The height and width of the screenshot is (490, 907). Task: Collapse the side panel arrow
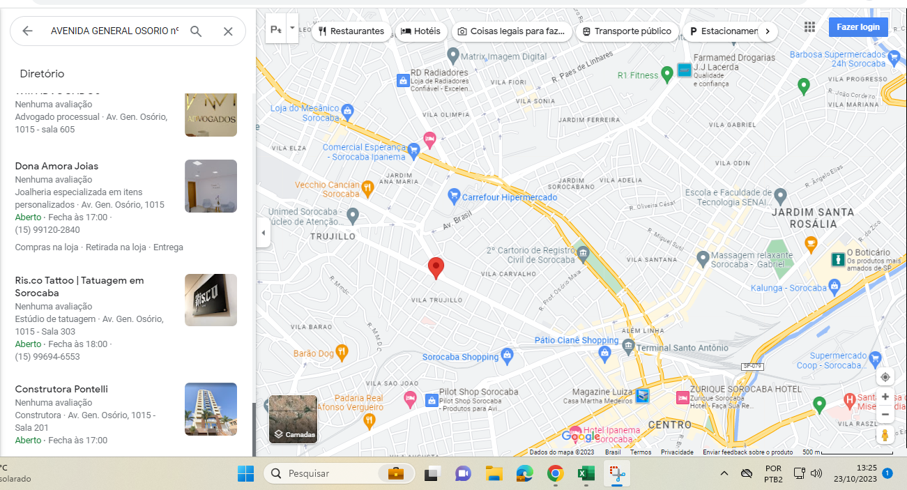point(264,233)
